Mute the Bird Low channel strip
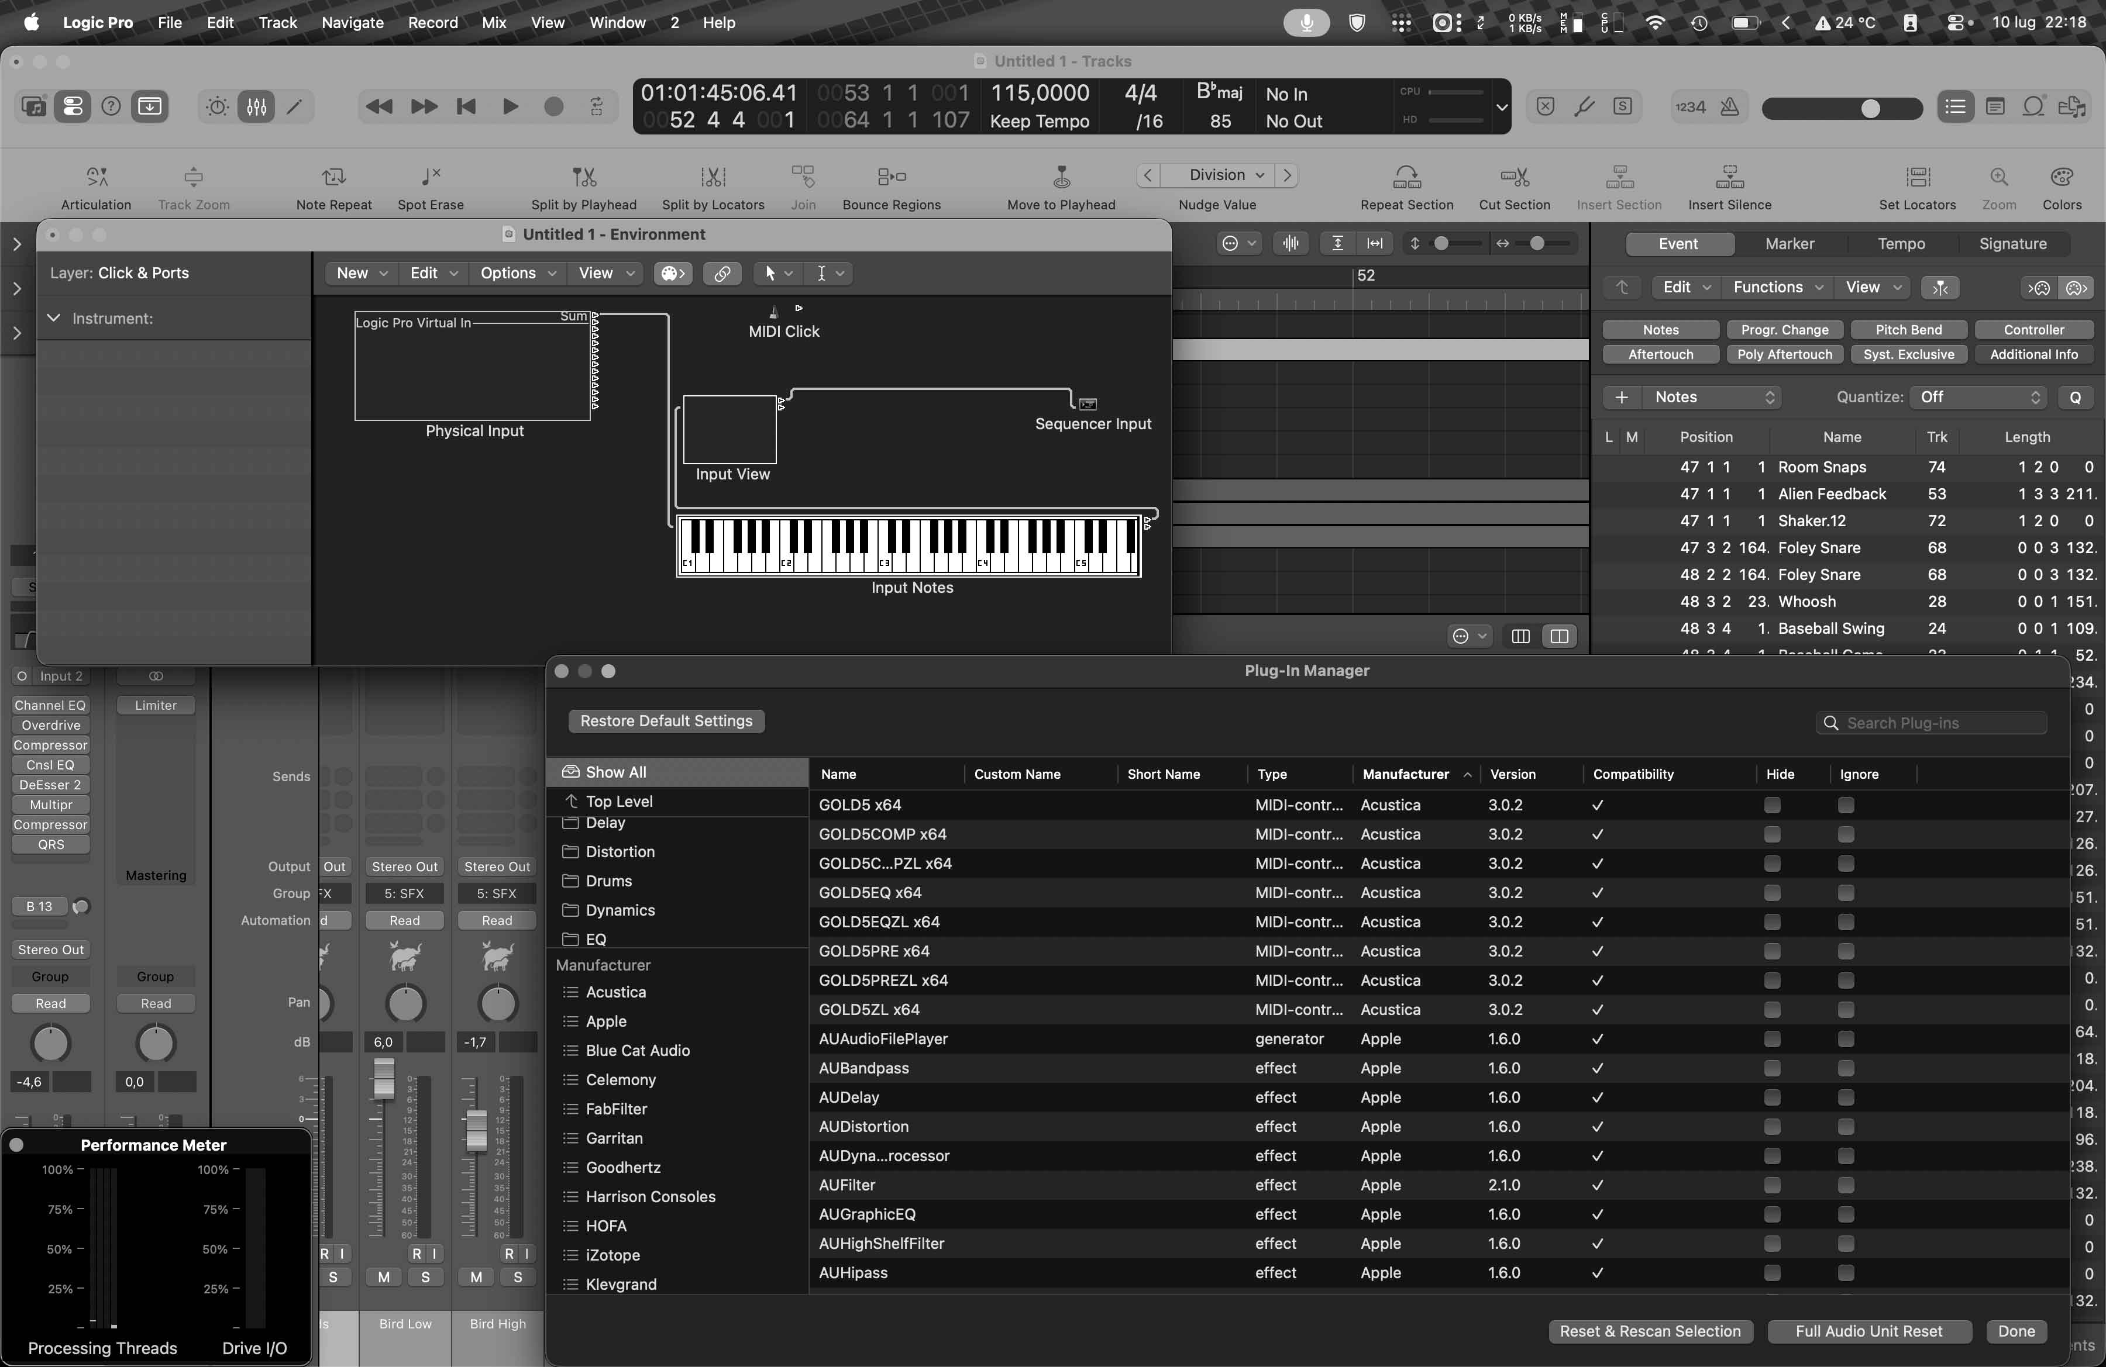 tap(383, 1277)
